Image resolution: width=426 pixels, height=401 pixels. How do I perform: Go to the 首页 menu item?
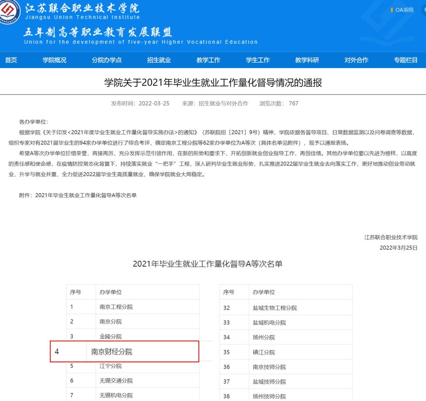tap(11, 60)
